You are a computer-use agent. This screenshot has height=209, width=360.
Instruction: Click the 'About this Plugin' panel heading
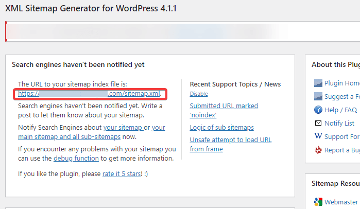point(336,65)
